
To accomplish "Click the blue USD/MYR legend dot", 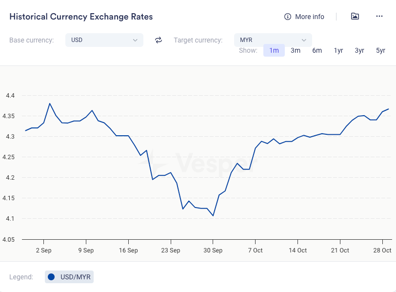I will coord(51,277).
